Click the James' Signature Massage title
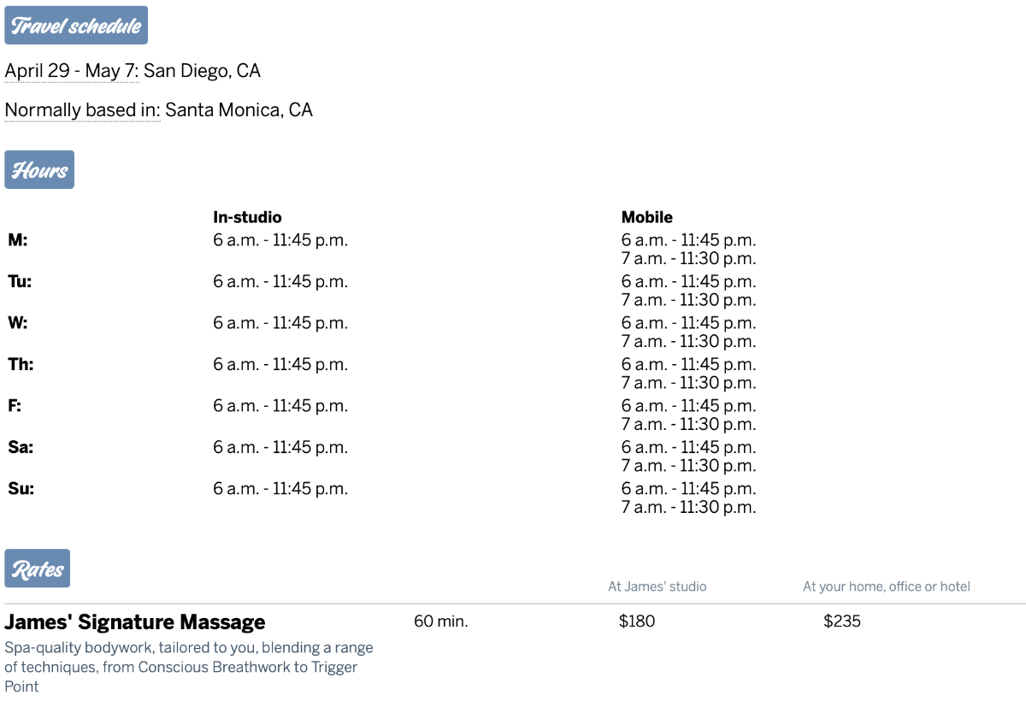Image resolution: width=1026 pixels, height=701 pixels. click(135, 621)
